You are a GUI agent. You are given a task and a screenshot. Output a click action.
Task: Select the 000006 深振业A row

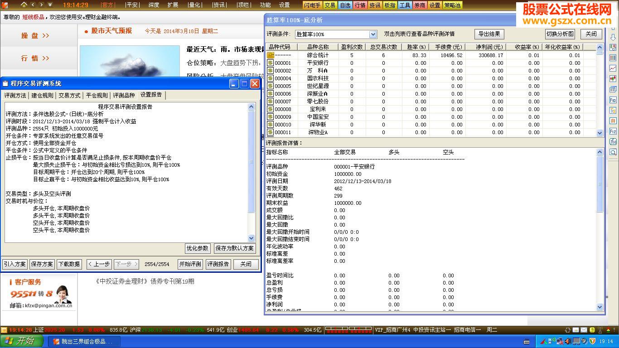(430, 94)
